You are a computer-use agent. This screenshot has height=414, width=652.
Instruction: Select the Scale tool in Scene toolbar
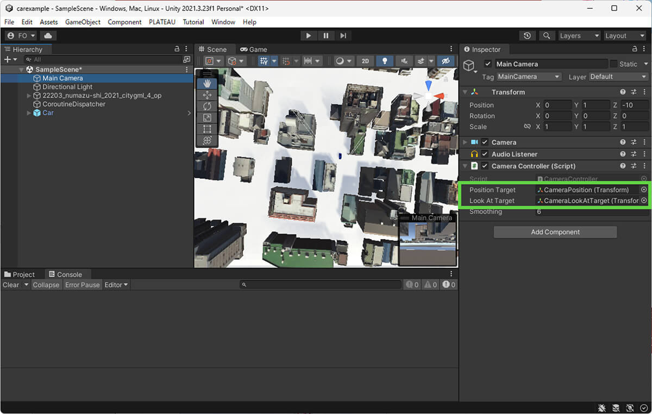207,117
